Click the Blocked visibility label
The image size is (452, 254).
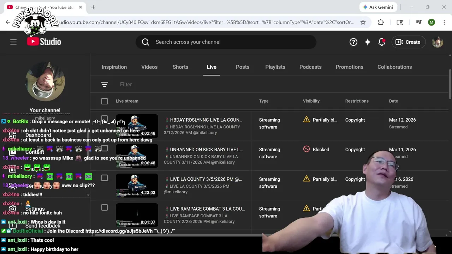(321, 150)
